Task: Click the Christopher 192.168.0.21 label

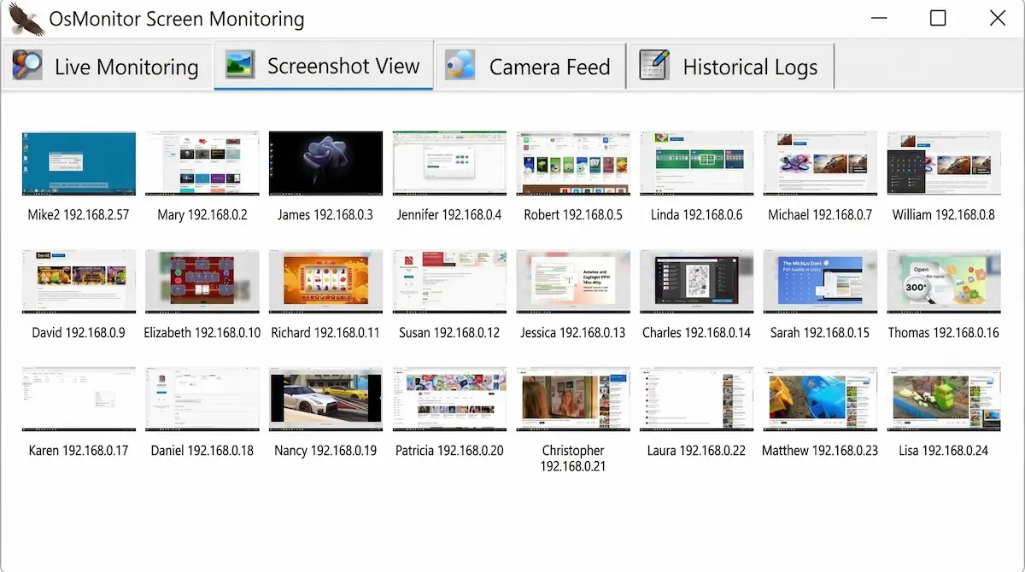Action: click(573, 458)
